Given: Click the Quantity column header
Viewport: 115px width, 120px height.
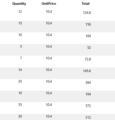Looking at the screenshot, I should coord(19,4).
